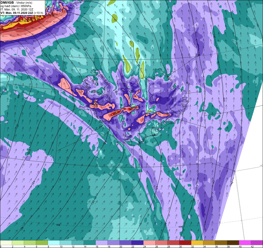Pick the yellow 32–34 m/s legend swatch
This screenshot has width=263, height=248.
[197, 243]
